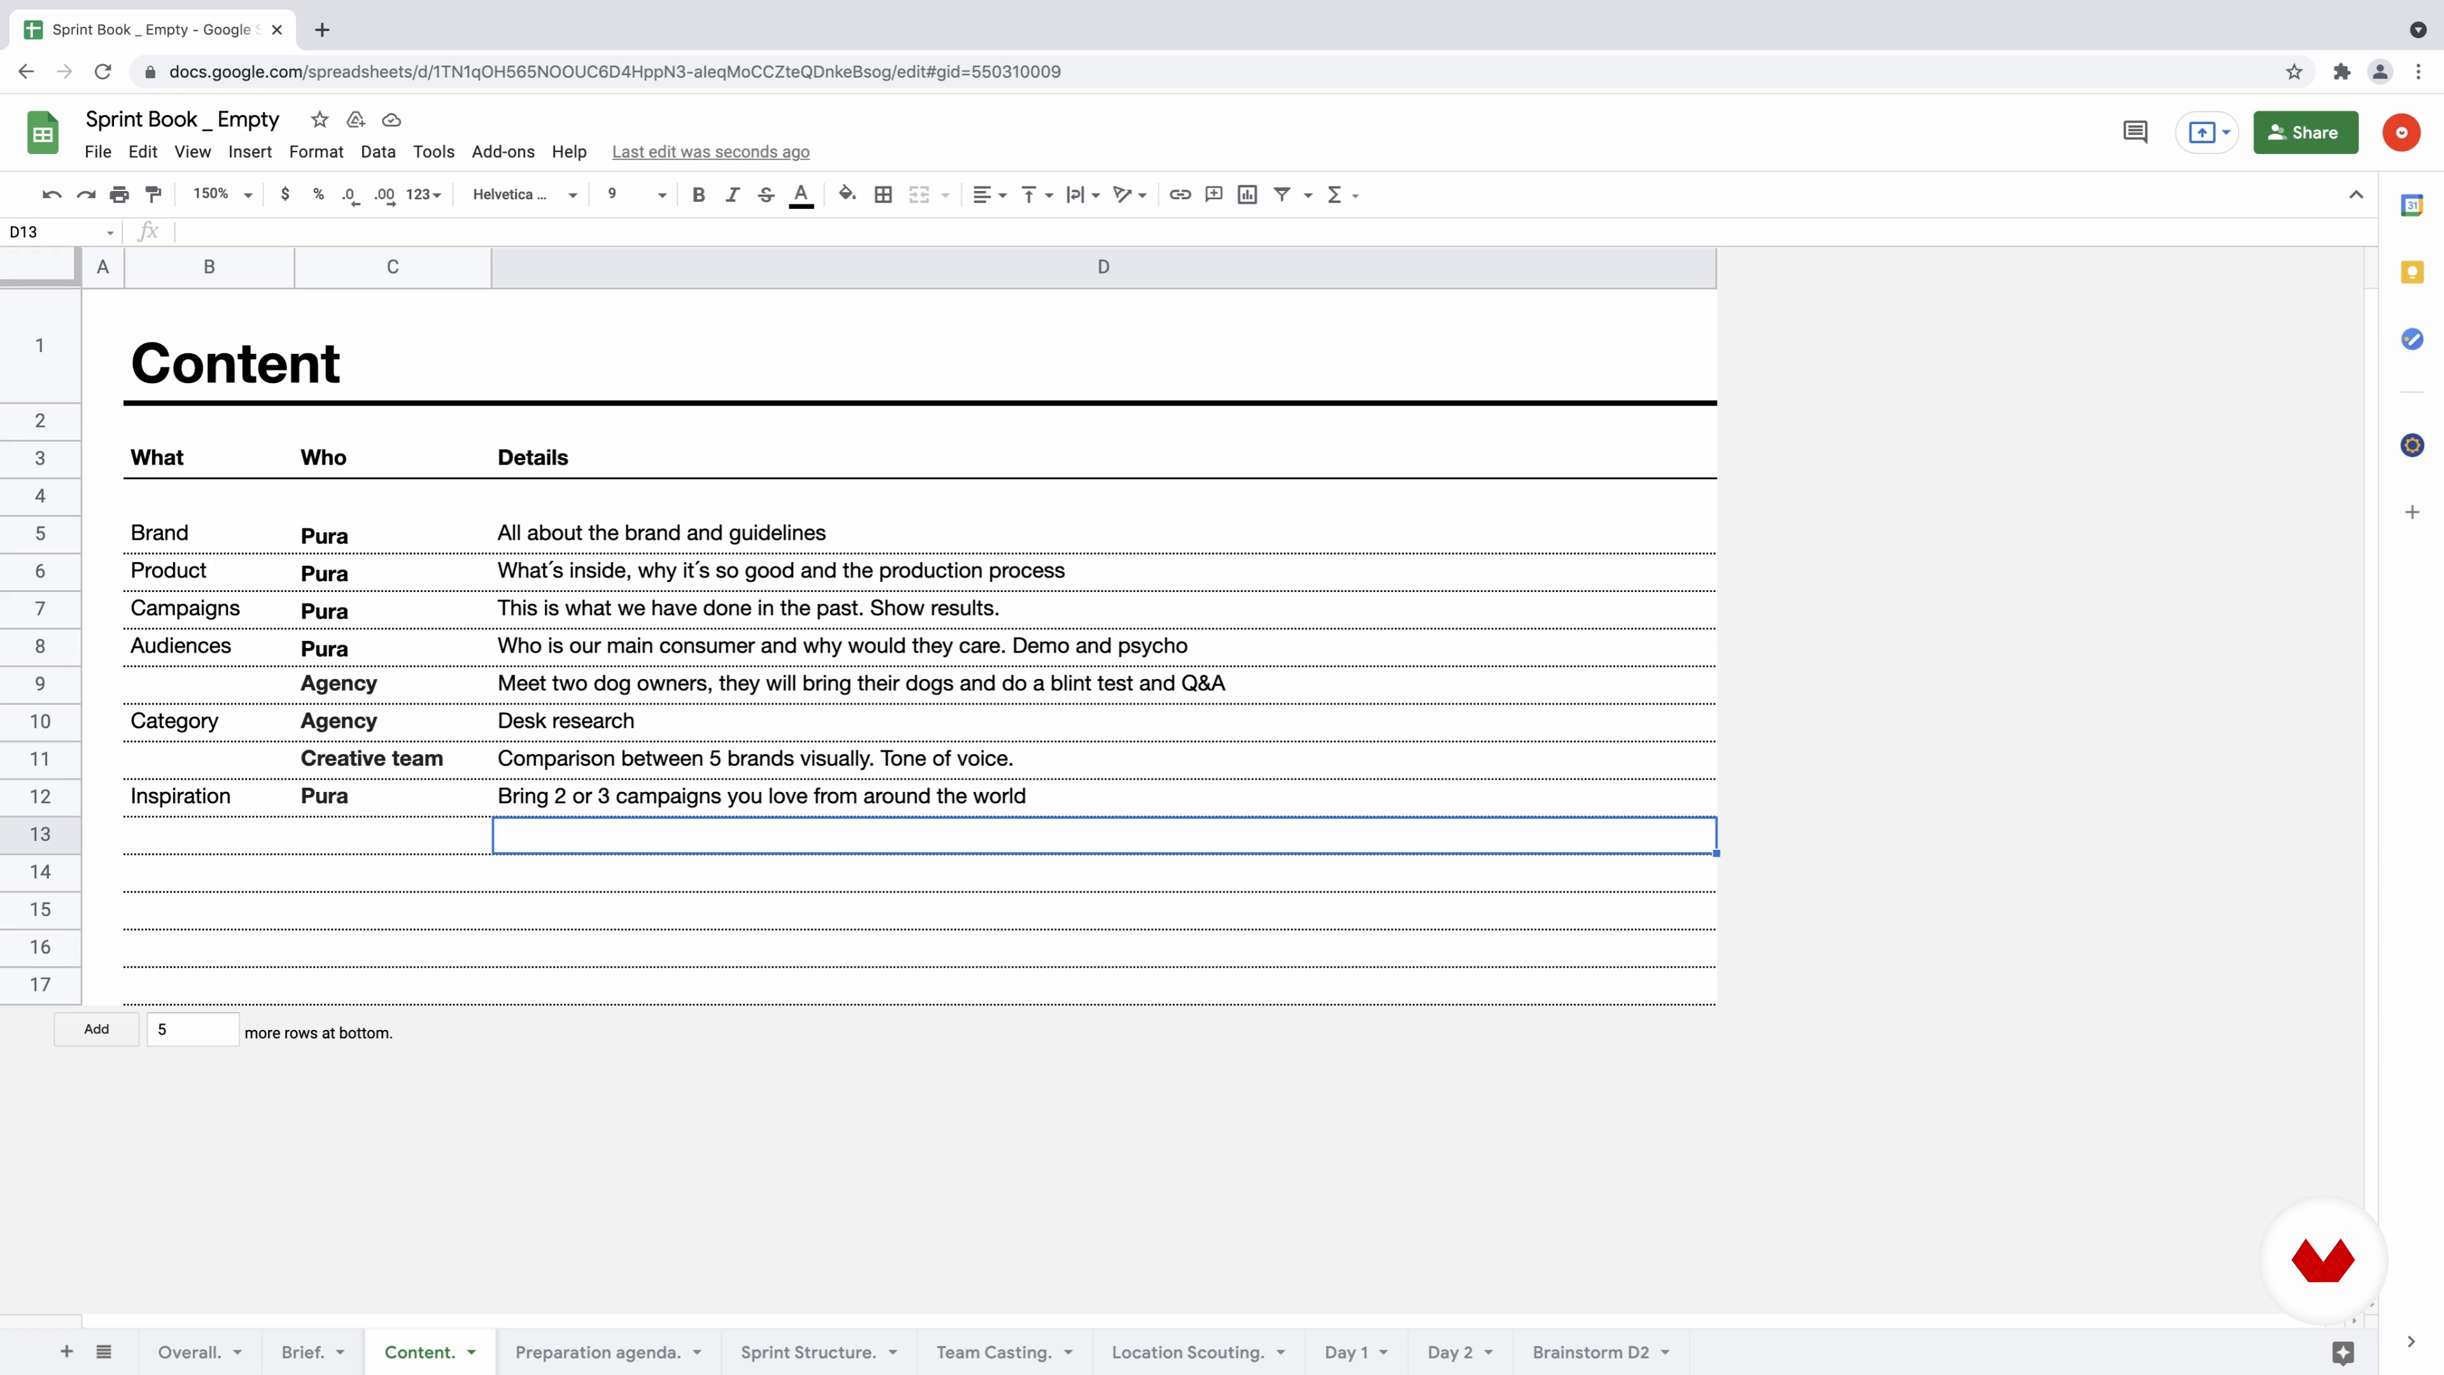Format as currency with dollar icon
2444x1375 pixels.
point(284,195)
